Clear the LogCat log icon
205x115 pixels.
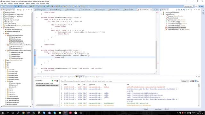193,81
